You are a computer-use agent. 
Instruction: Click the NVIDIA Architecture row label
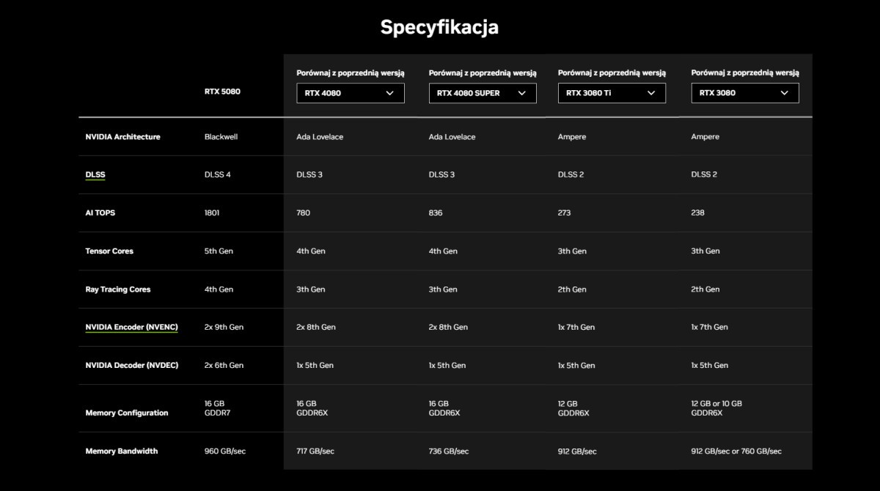point(122,136)
